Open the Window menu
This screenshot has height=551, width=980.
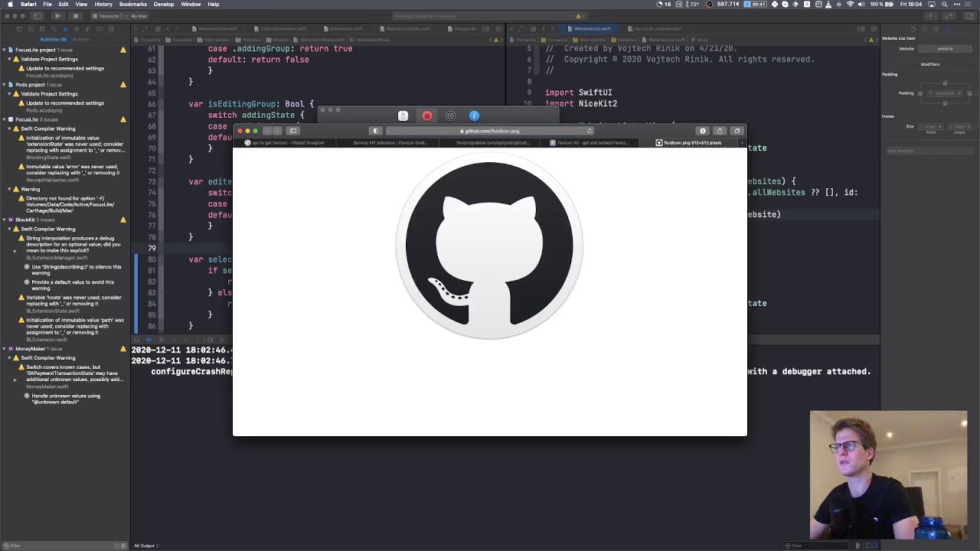click(x=191, y=5)
